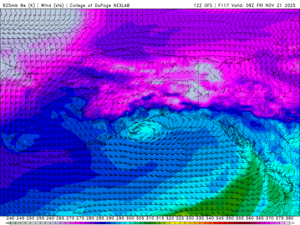Click the 300 colorbar label

130,218
